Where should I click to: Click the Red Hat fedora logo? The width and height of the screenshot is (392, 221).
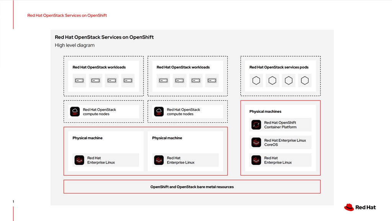(x=349, y=207)
